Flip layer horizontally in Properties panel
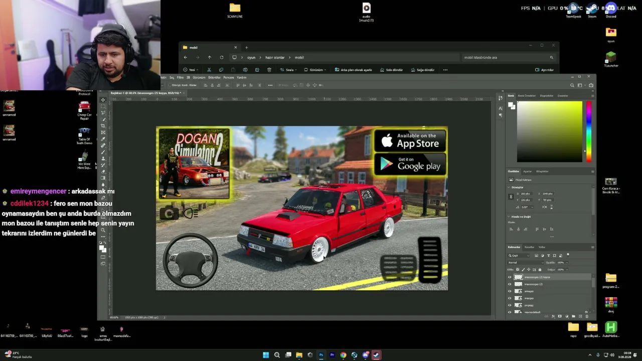 [x=544, y=207]
